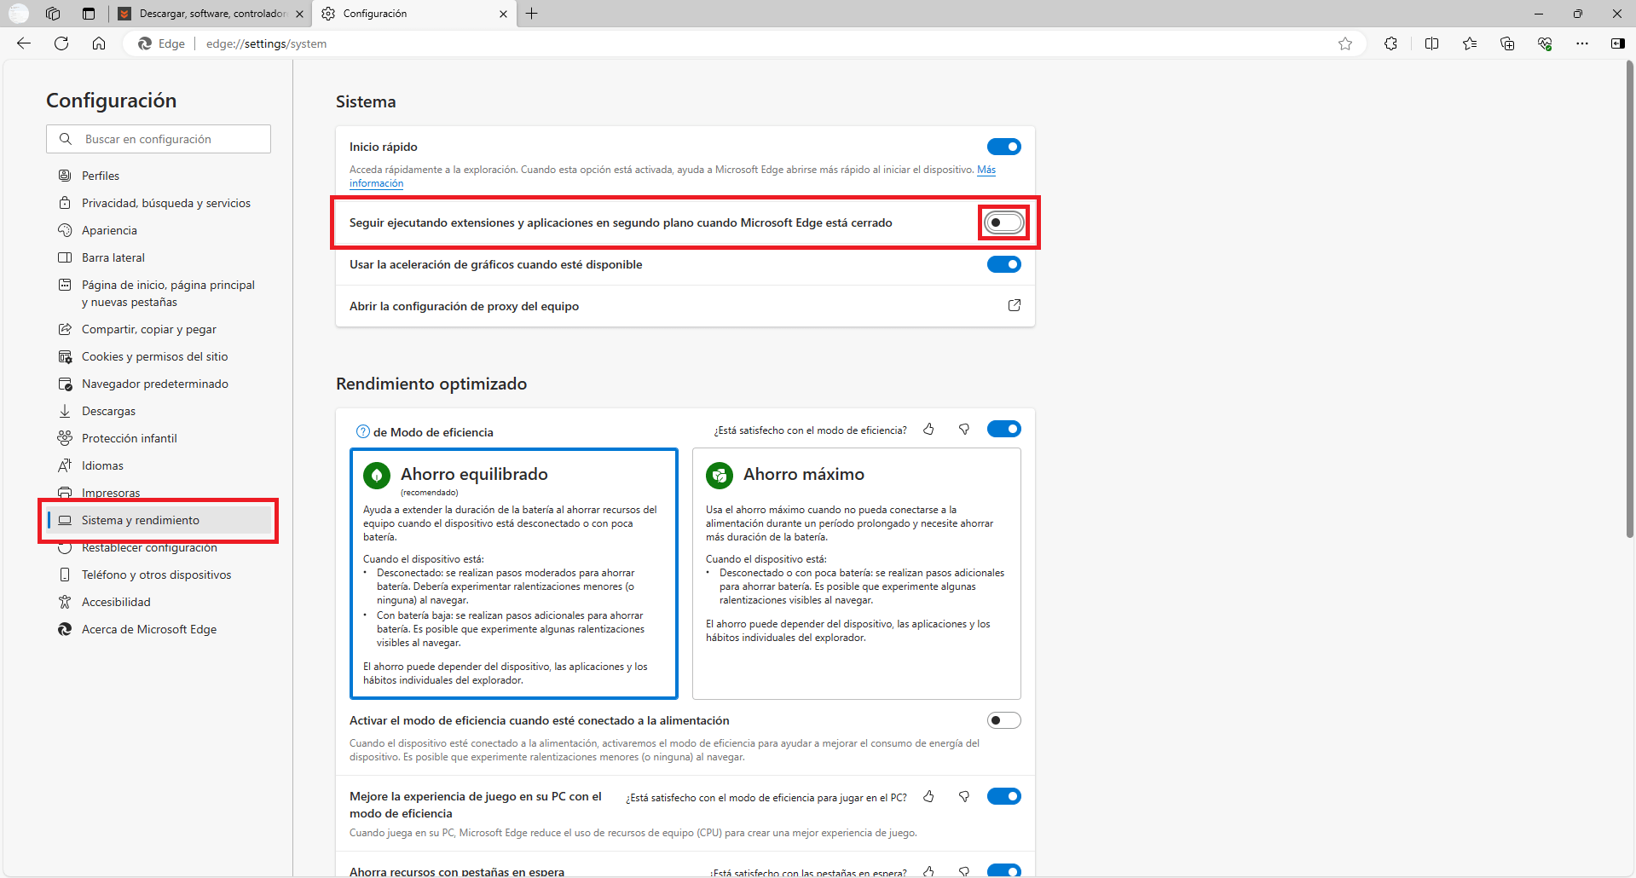Open proxy settings via external link icon

click(x=1015, y=305)
